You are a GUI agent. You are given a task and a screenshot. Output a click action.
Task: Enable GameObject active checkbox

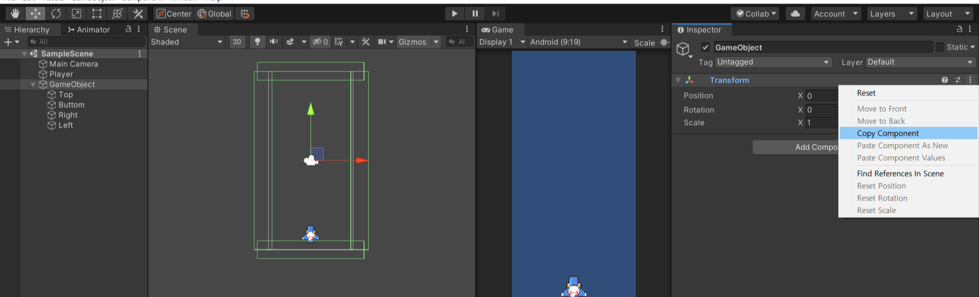705,47
